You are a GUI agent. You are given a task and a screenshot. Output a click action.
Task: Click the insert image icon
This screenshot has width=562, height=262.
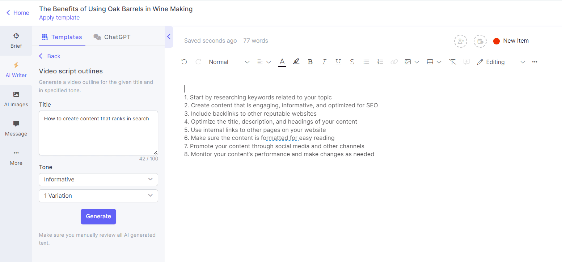tap(408, 62)
